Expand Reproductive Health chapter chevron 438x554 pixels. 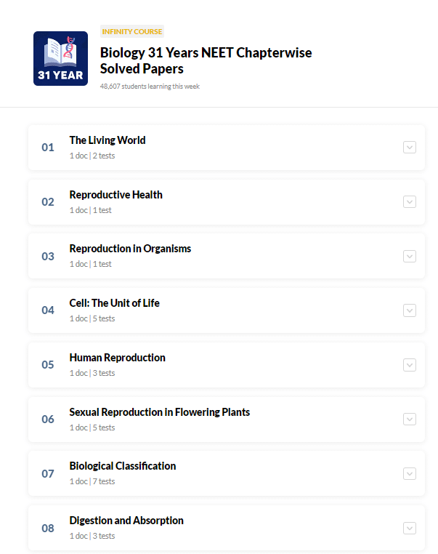tap(410, 201)
